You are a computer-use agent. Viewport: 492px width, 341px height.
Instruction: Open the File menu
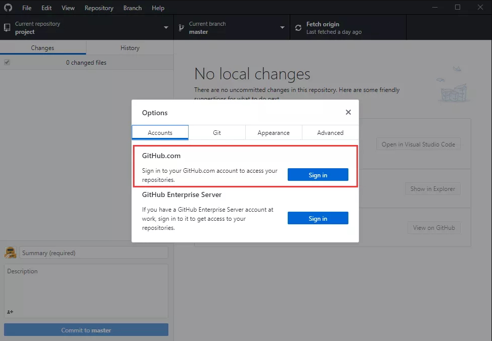coord(27,8)
